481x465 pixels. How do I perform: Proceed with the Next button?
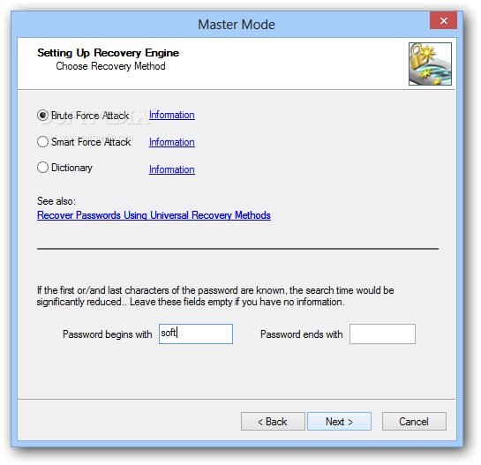point(339,422)
